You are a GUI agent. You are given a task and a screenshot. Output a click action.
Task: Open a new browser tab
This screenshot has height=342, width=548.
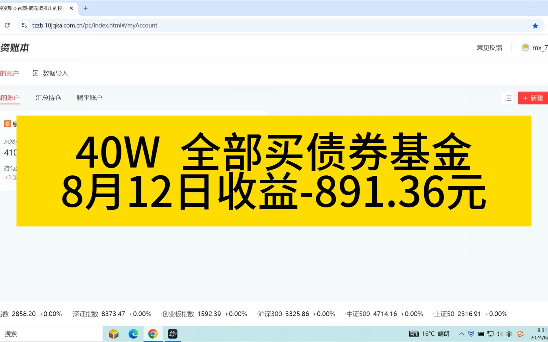coord(86,8)
